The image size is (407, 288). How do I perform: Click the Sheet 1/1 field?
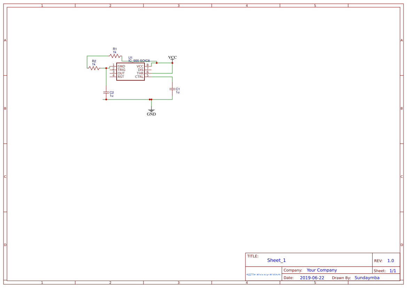click(393, 270)
